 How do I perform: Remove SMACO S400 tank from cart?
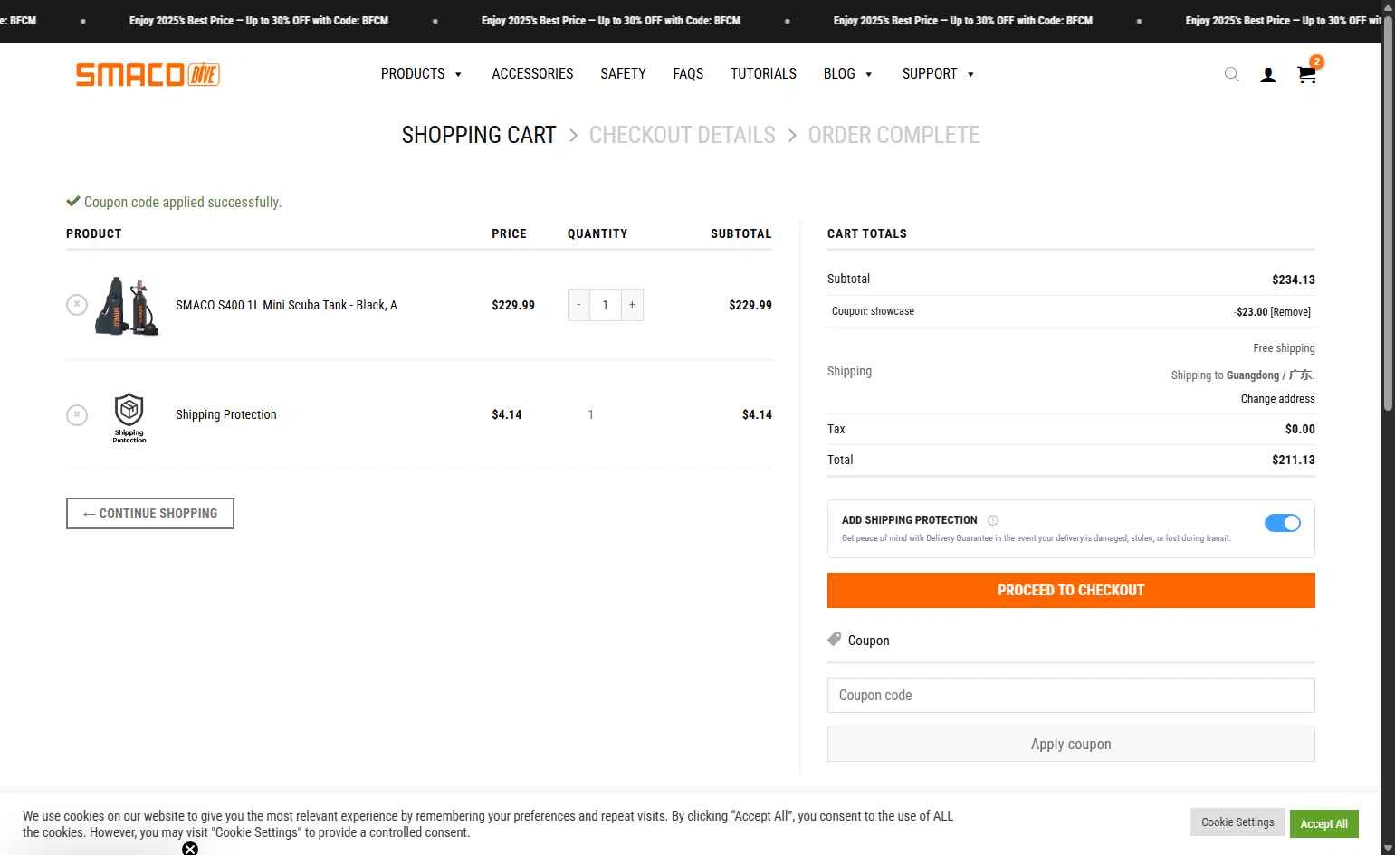coord(77,305)
